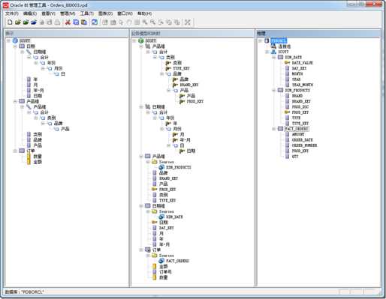Click the last toolbar icon with crossed arrows

(188, 22)
